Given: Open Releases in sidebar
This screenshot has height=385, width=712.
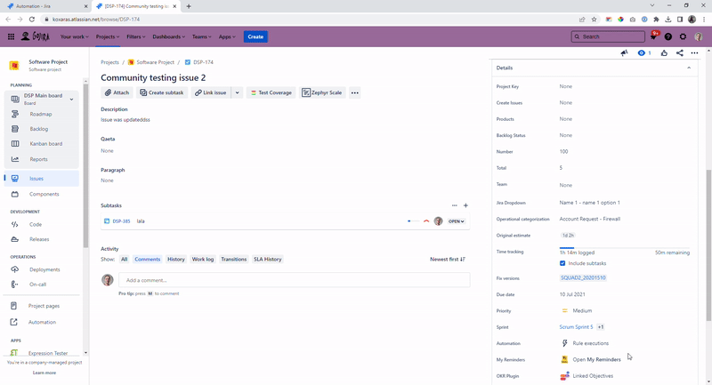Looking at the screenshot, I should point(41,239).
